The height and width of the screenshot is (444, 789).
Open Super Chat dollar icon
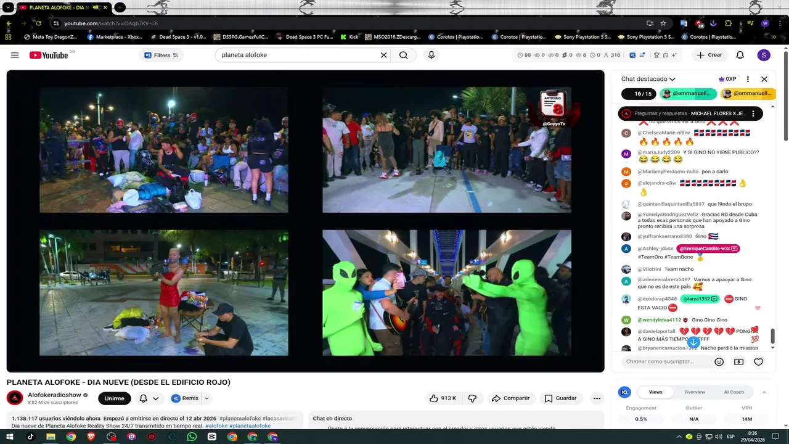click(738, 362)
